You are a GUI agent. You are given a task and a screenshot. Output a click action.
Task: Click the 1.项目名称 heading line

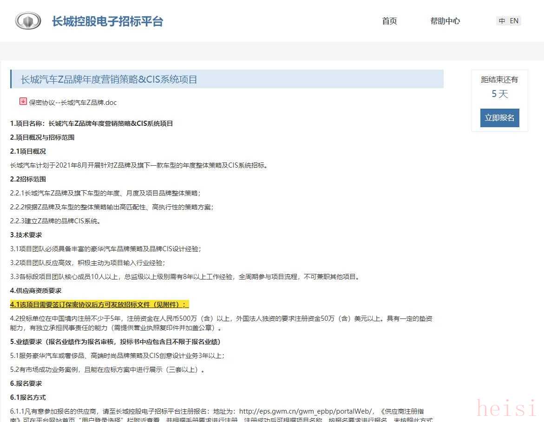(x=92, y=123)
